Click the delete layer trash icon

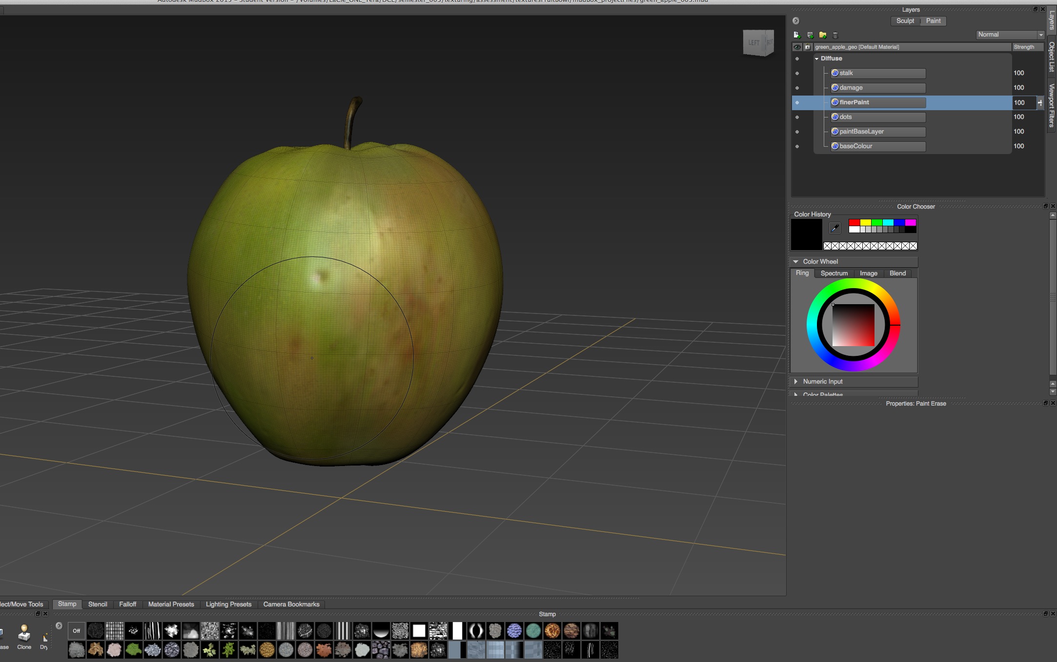(835, 35)
